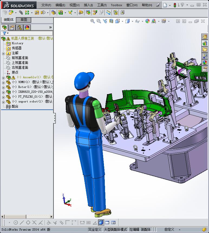Toggle the rebuild traffic light icon
The height and width of the screenshot is (233, 209).
pyautogui.click(x=175, y=5)
